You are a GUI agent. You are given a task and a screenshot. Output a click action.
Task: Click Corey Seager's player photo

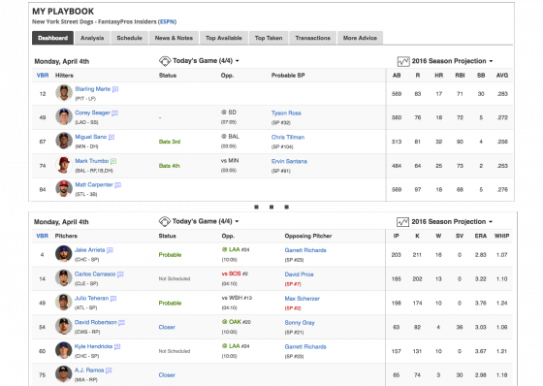(64, 116)
